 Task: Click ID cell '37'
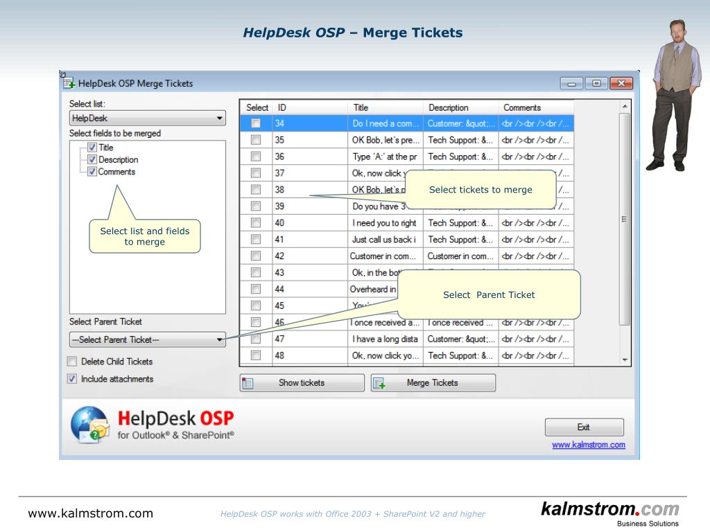click(x=311, y=172)
